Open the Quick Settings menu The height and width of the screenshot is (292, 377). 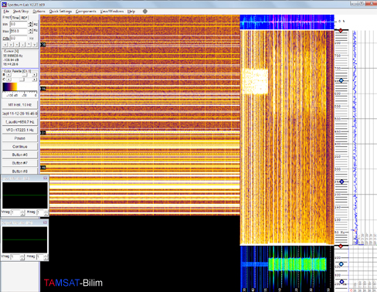coord(60,12)
